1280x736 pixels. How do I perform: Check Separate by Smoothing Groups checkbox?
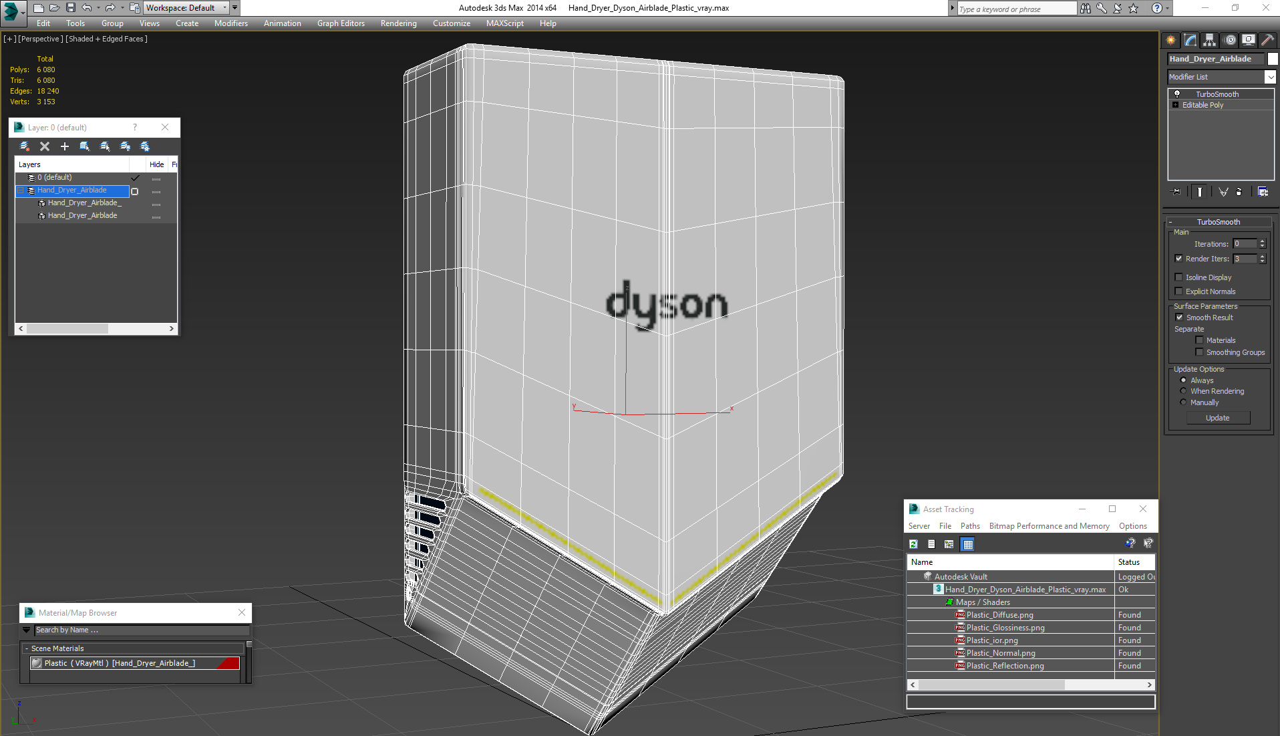tap(1199, 352)
